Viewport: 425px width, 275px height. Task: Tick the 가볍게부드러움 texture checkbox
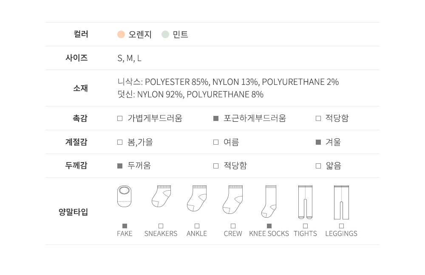pos(120,118)
